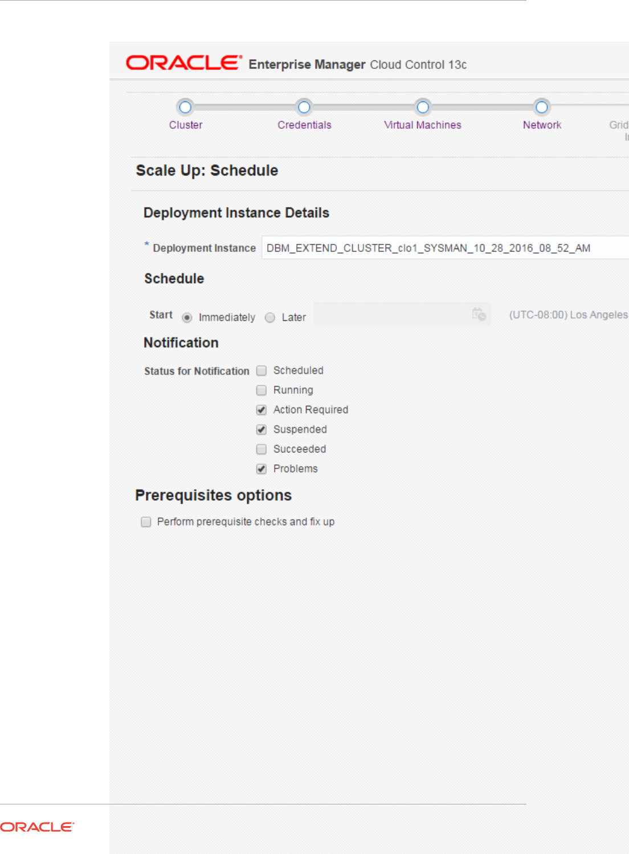This screenshot has width=629, height=854.
Task: Enable the Running notification checkbox
Action: pyautogui.click(x=262, y=390)
